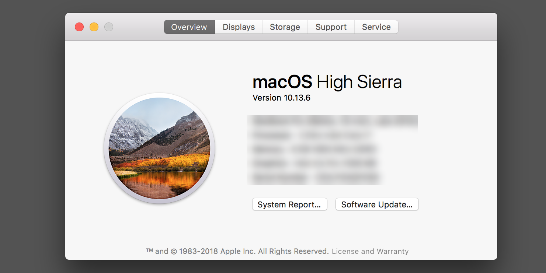
Task: Click the macOS High Sierra logo image
Action: pyautogui.click(x=160, y=148)
